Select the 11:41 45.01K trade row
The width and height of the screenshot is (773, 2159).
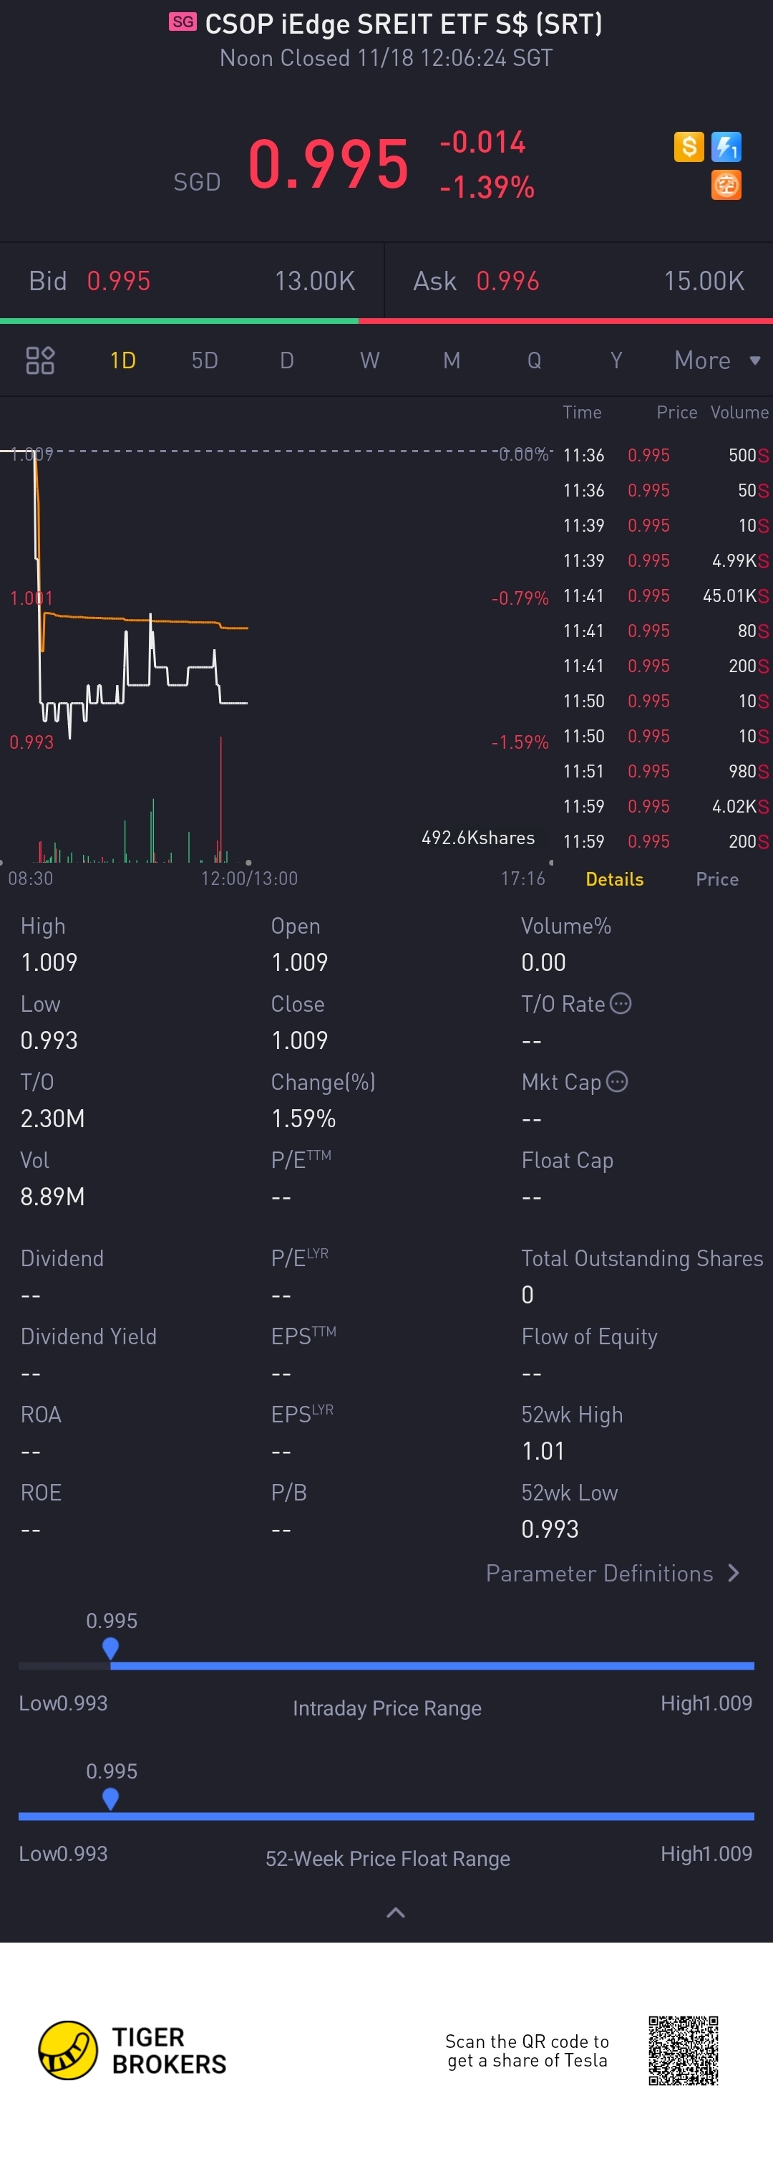point(666,596)
